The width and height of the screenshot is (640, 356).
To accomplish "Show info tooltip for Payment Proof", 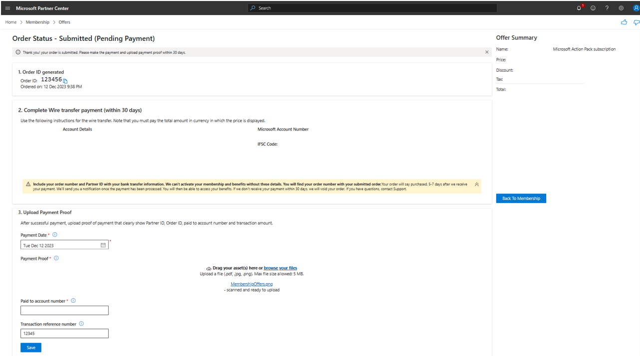I will [x=56, y=258].
